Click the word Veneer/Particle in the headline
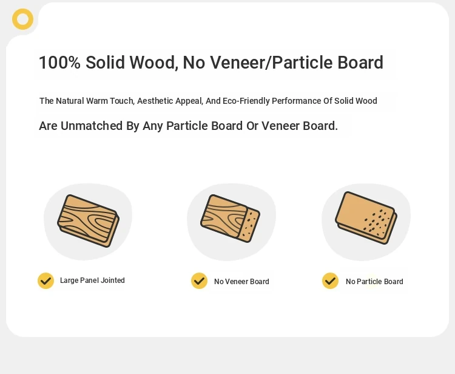The image size is (455, 374). pyautogui.click(x=271, y=63)
